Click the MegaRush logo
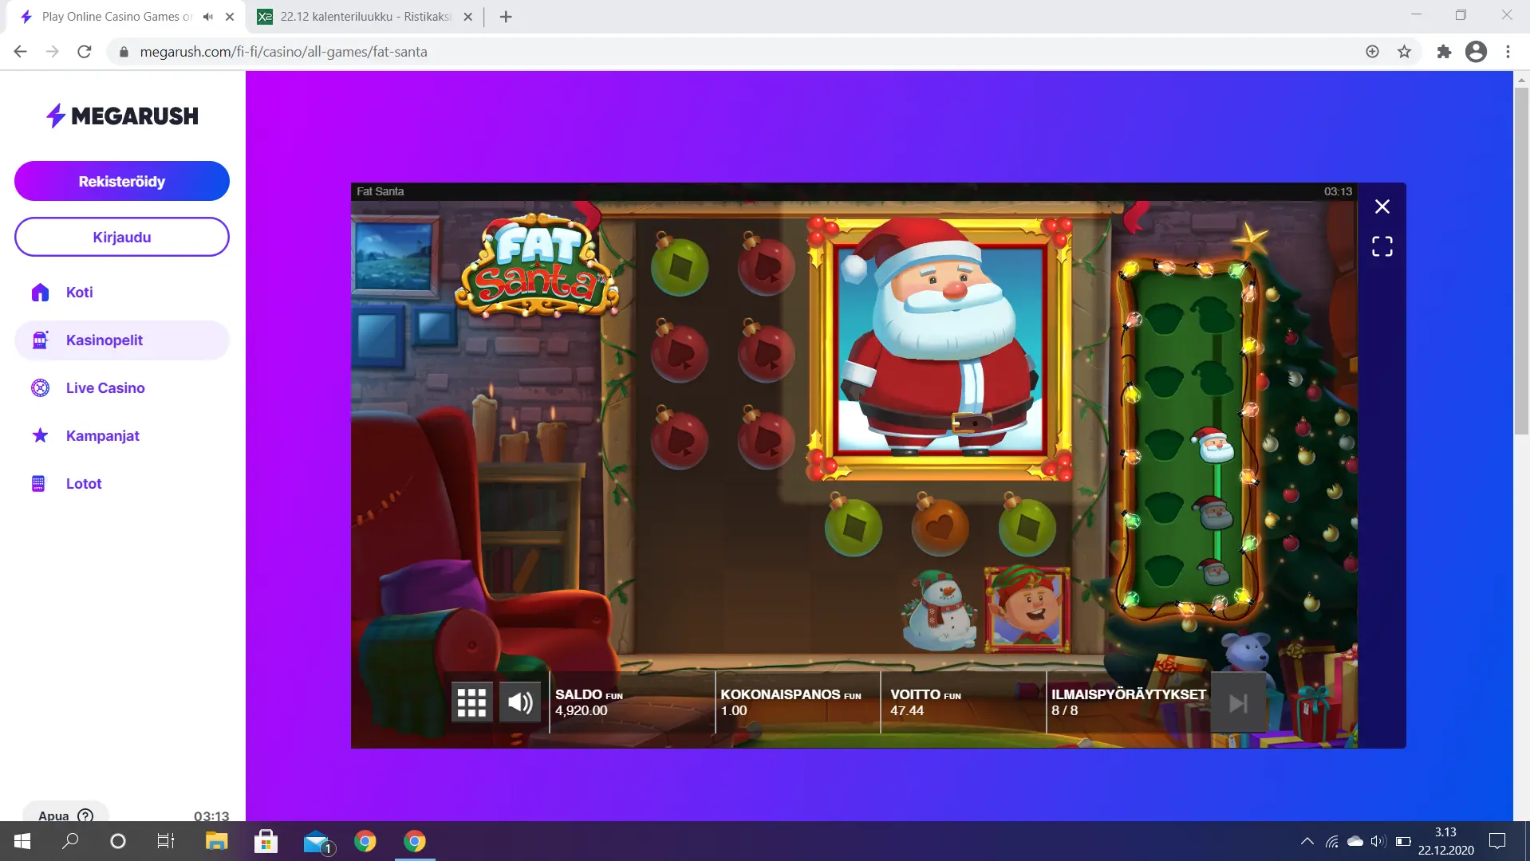This screenshot has width=1530, height=861. pyautogui.click(x=122, y=116)
